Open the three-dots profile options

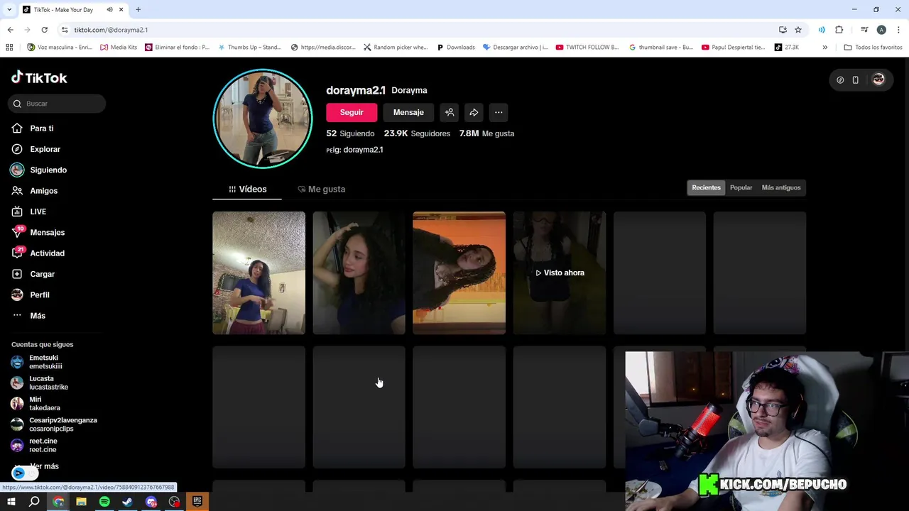[x=499, y=112]
